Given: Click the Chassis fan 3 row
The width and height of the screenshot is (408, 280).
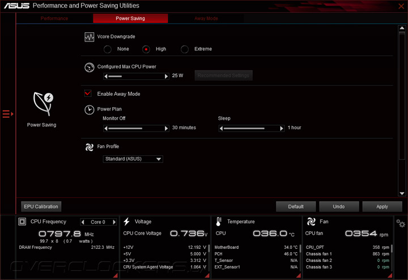Looking at the screenshot, I should (347, 267).
